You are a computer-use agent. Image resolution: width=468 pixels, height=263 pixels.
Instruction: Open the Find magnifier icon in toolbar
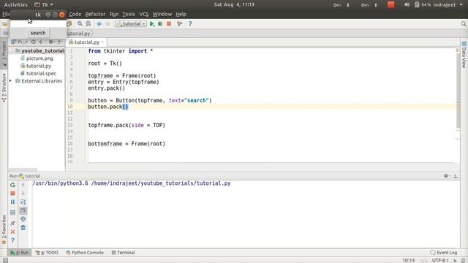pos(80,24)
